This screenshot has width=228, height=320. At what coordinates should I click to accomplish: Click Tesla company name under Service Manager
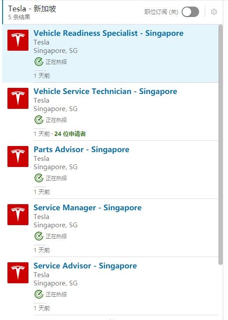[42, 217]
